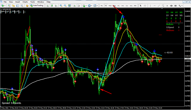
Task: Click the CrSpeed indicator label
Action: tap(170, 27)
